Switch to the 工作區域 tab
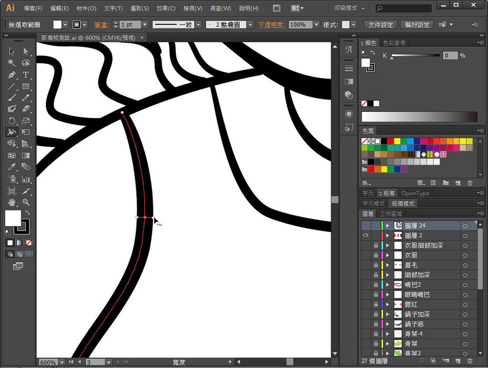 click(x=391, y=214)
